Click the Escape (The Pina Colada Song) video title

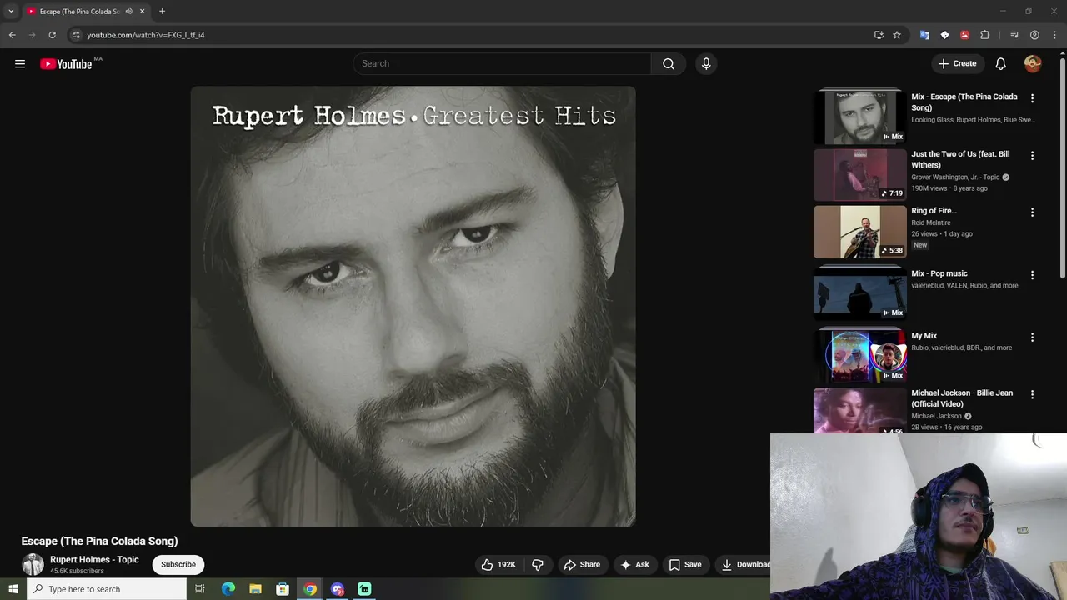pyautogui.click(x=100, y=542)
